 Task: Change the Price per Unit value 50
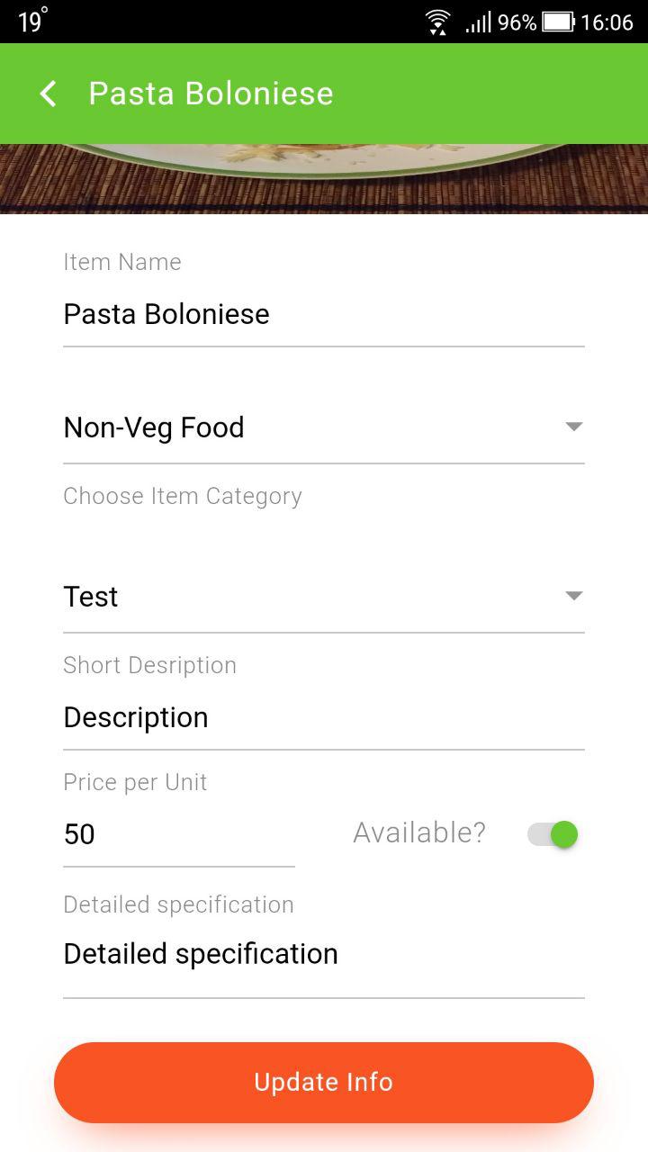click(x=179, y=834)
